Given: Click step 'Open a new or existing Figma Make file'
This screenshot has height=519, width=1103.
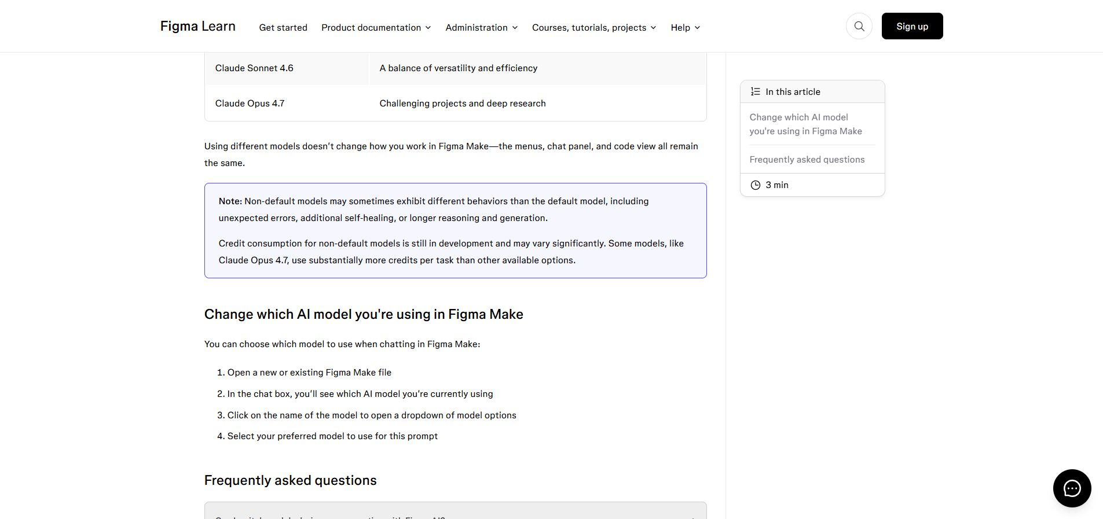Looking at the screenshot, I should coord(309,373).
